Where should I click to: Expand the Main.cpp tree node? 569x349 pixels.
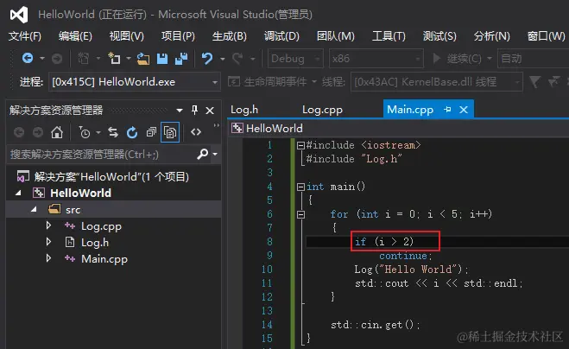point(48,258)
